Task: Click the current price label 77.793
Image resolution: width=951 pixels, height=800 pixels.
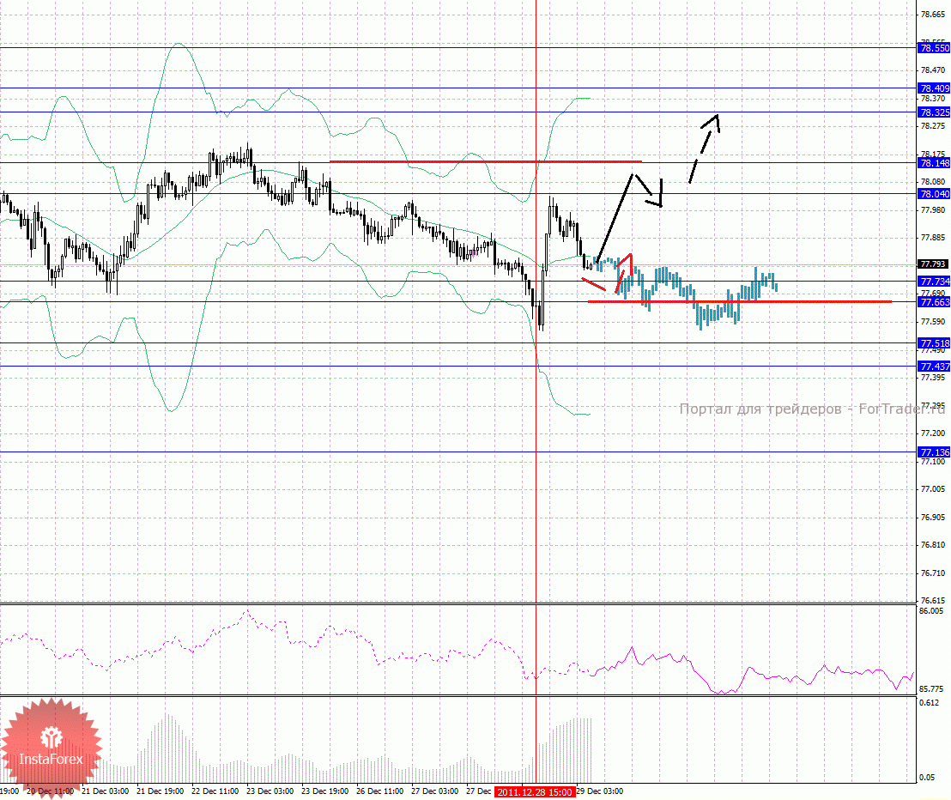Action: tap(933, 264)
